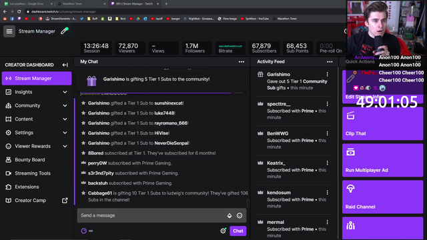Click the Session time stat 13:26:48
427x240 pixels.
pos(96,48)
